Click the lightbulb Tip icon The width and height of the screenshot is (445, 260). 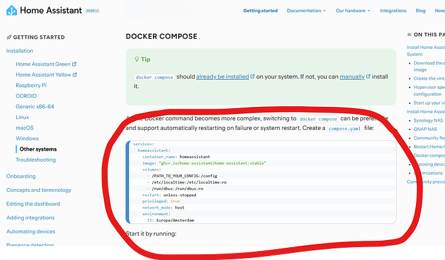coord(137,59)
